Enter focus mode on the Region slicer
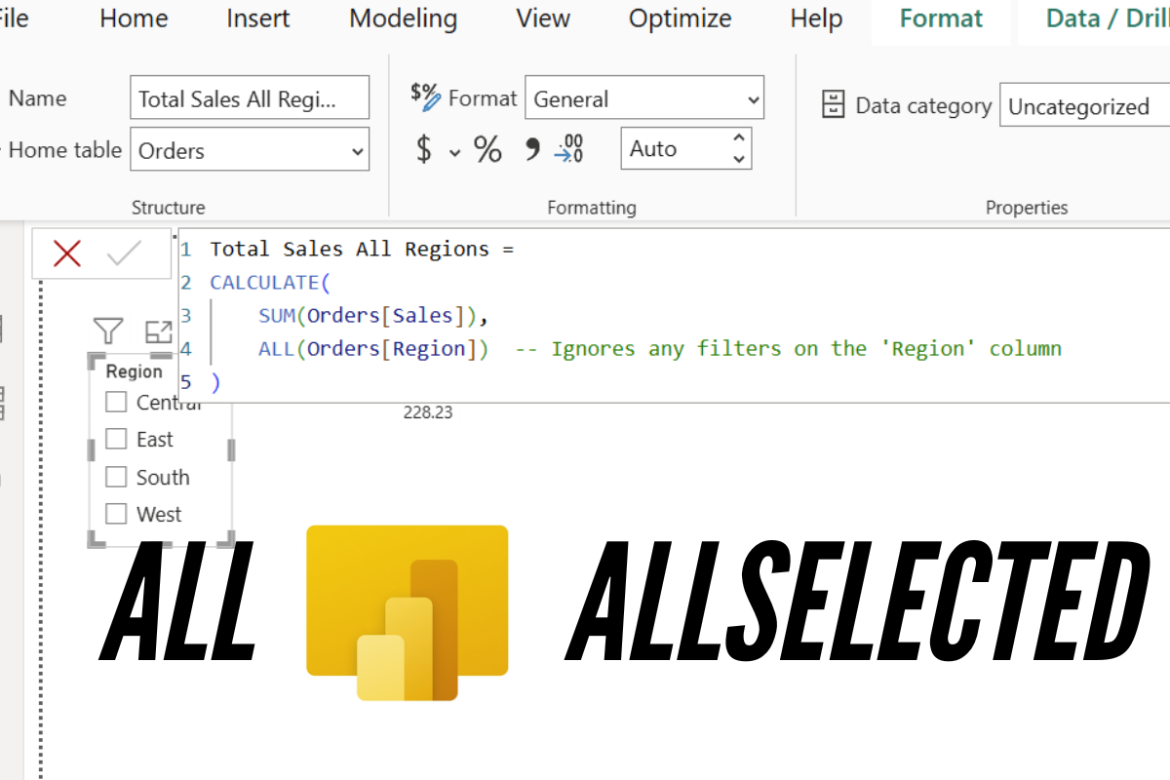Viewport: 1170px width, 780px height. (159, 331)
